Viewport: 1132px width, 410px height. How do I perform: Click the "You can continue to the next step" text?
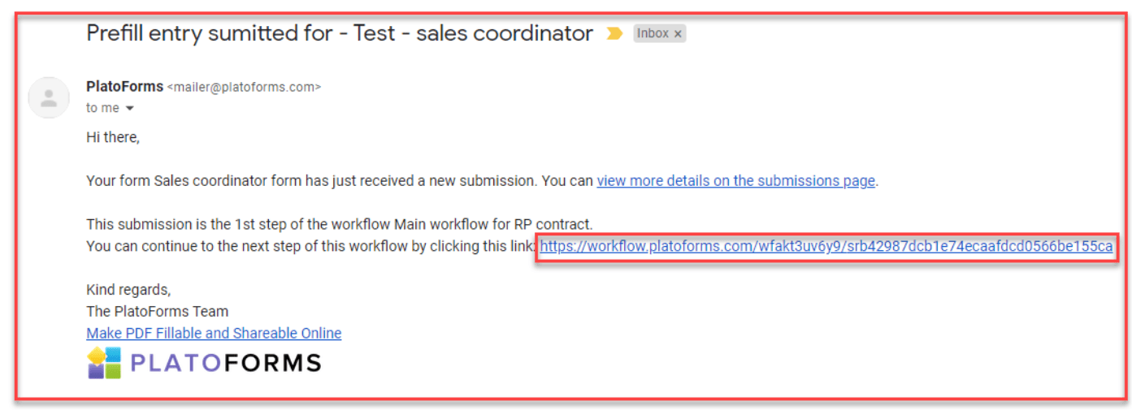[x=311, y=246]
